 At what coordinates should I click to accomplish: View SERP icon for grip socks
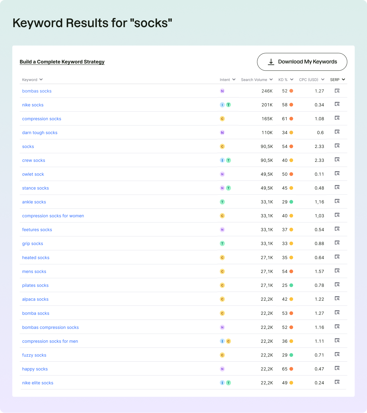(x=337, y=243)
